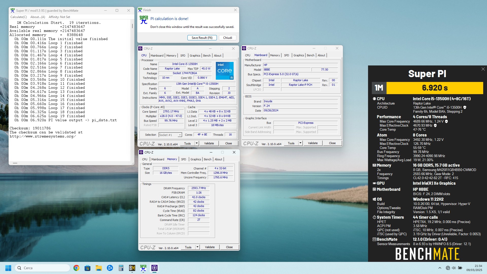Switch to SPD tab in CPU window
Viewport: 487px width, 274px height.
183,56
